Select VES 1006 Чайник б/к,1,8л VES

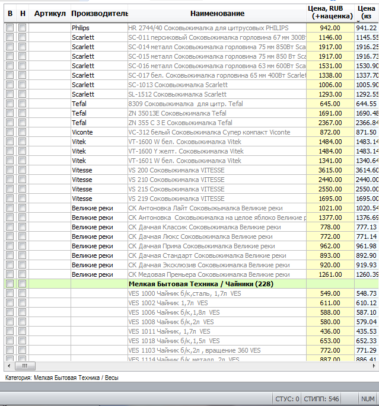(x=174, y=312)
